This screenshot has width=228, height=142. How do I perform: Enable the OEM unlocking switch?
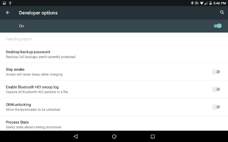click(216, 107)
